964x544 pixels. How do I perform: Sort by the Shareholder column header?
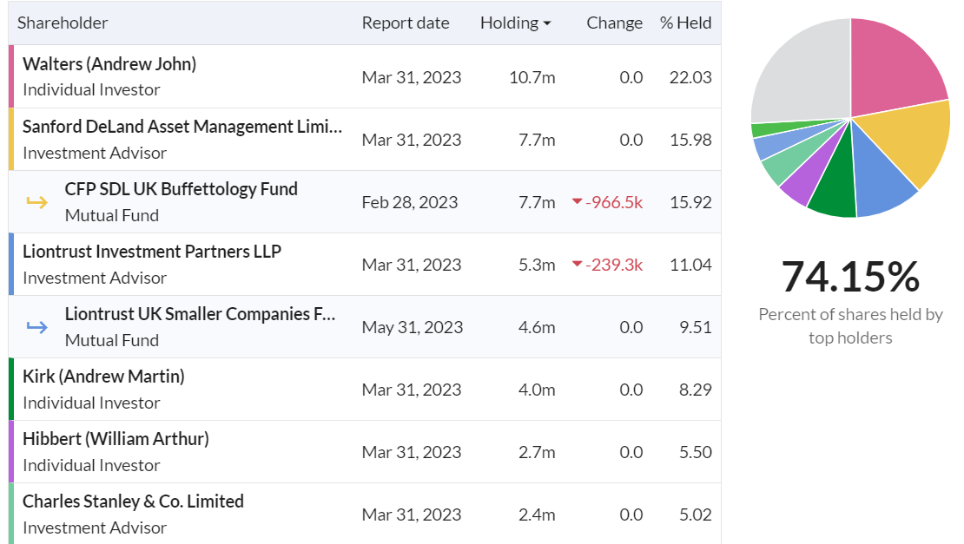pos(62,23)
